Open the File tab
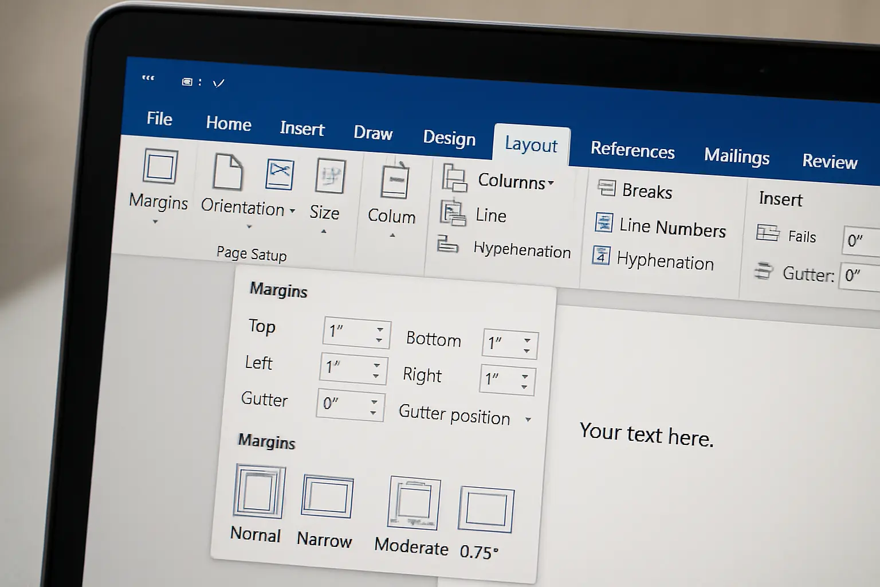The height and width of the screenshot is (587, 880). pos(159,119)
